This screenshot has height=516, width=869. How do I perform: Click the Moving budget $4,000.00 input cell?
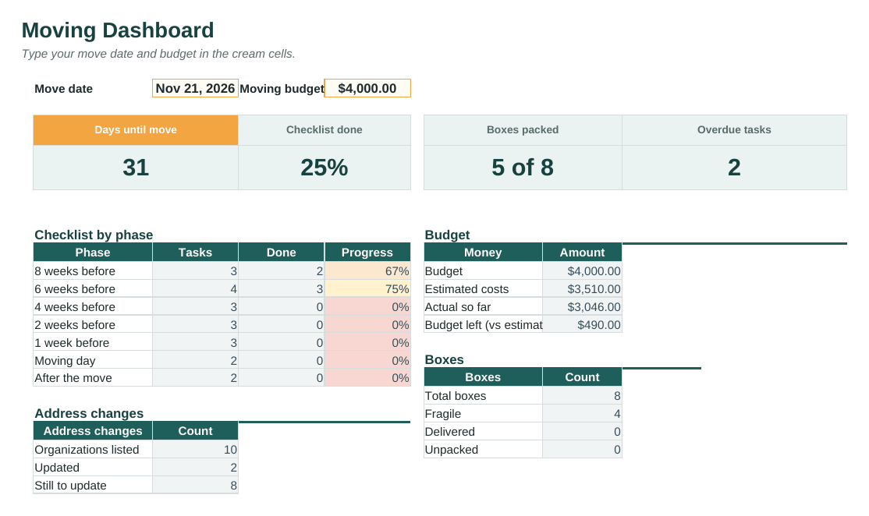coord(367,89)
